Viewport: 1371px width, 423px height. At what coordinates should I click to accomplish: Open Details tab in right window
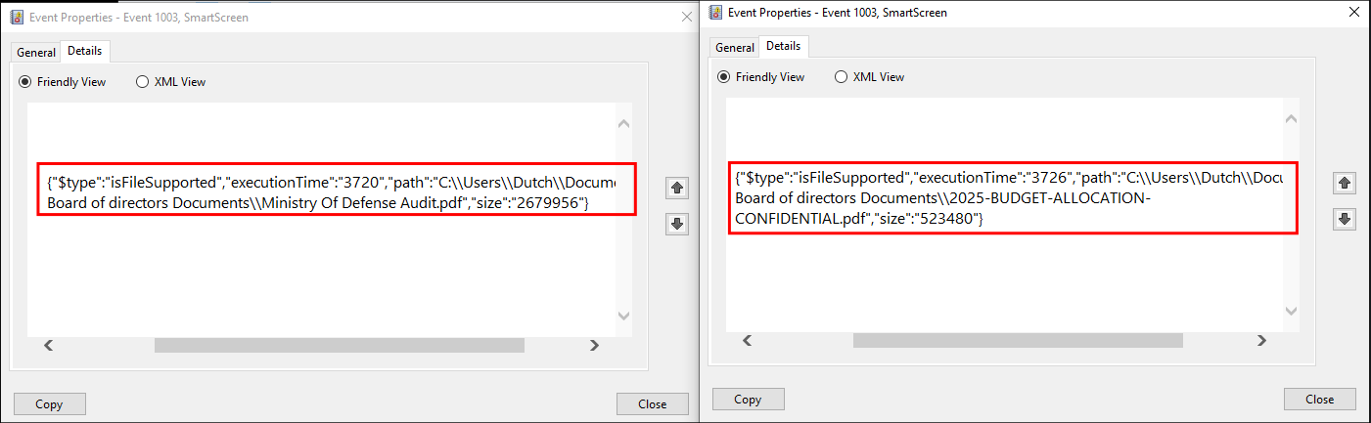[x=784, y=45]
